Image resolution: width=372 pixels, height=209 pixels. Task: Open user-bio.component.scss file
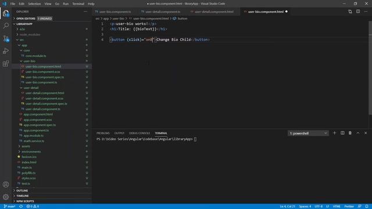click(x=42, y=72)
